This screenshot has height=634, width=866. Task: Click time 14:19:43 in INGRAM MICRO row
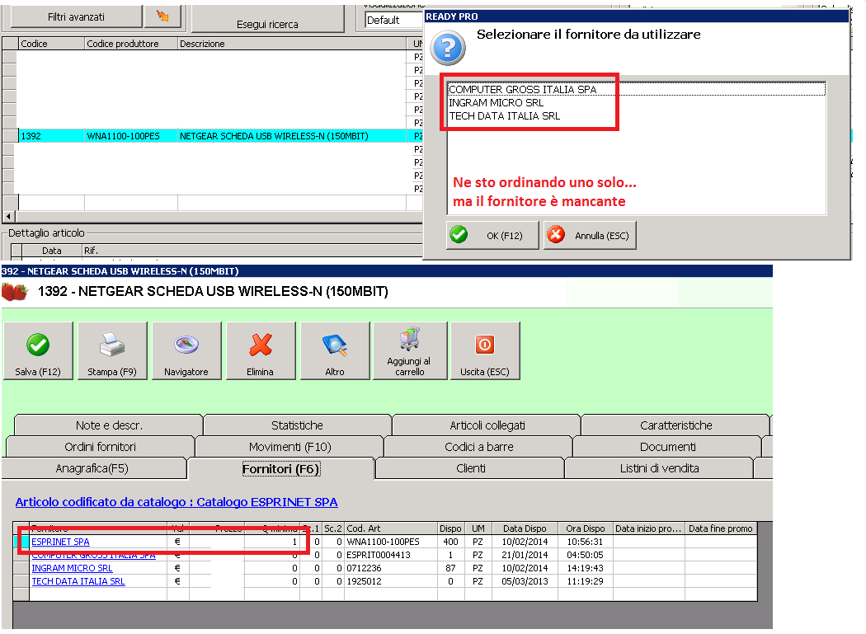[x=585, y=568]
